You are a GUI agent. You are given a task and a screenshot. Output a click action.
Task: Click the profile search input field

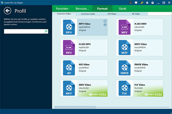click(x=26, y=31)
